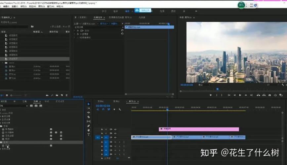Click timeline playhead on time ruler
The height and width of the screenshot is (165, 287).
pyautogui.click(x=167, y=110)
